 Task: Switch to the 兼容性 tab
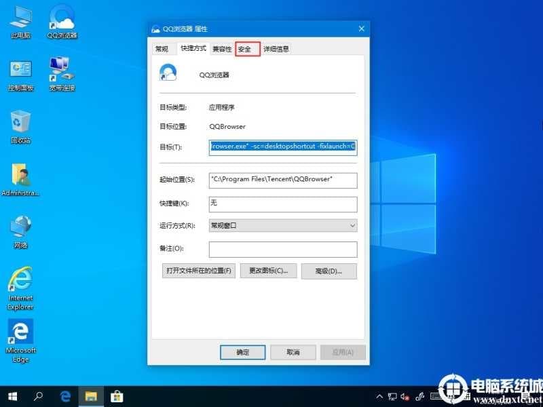pos(222,49)
